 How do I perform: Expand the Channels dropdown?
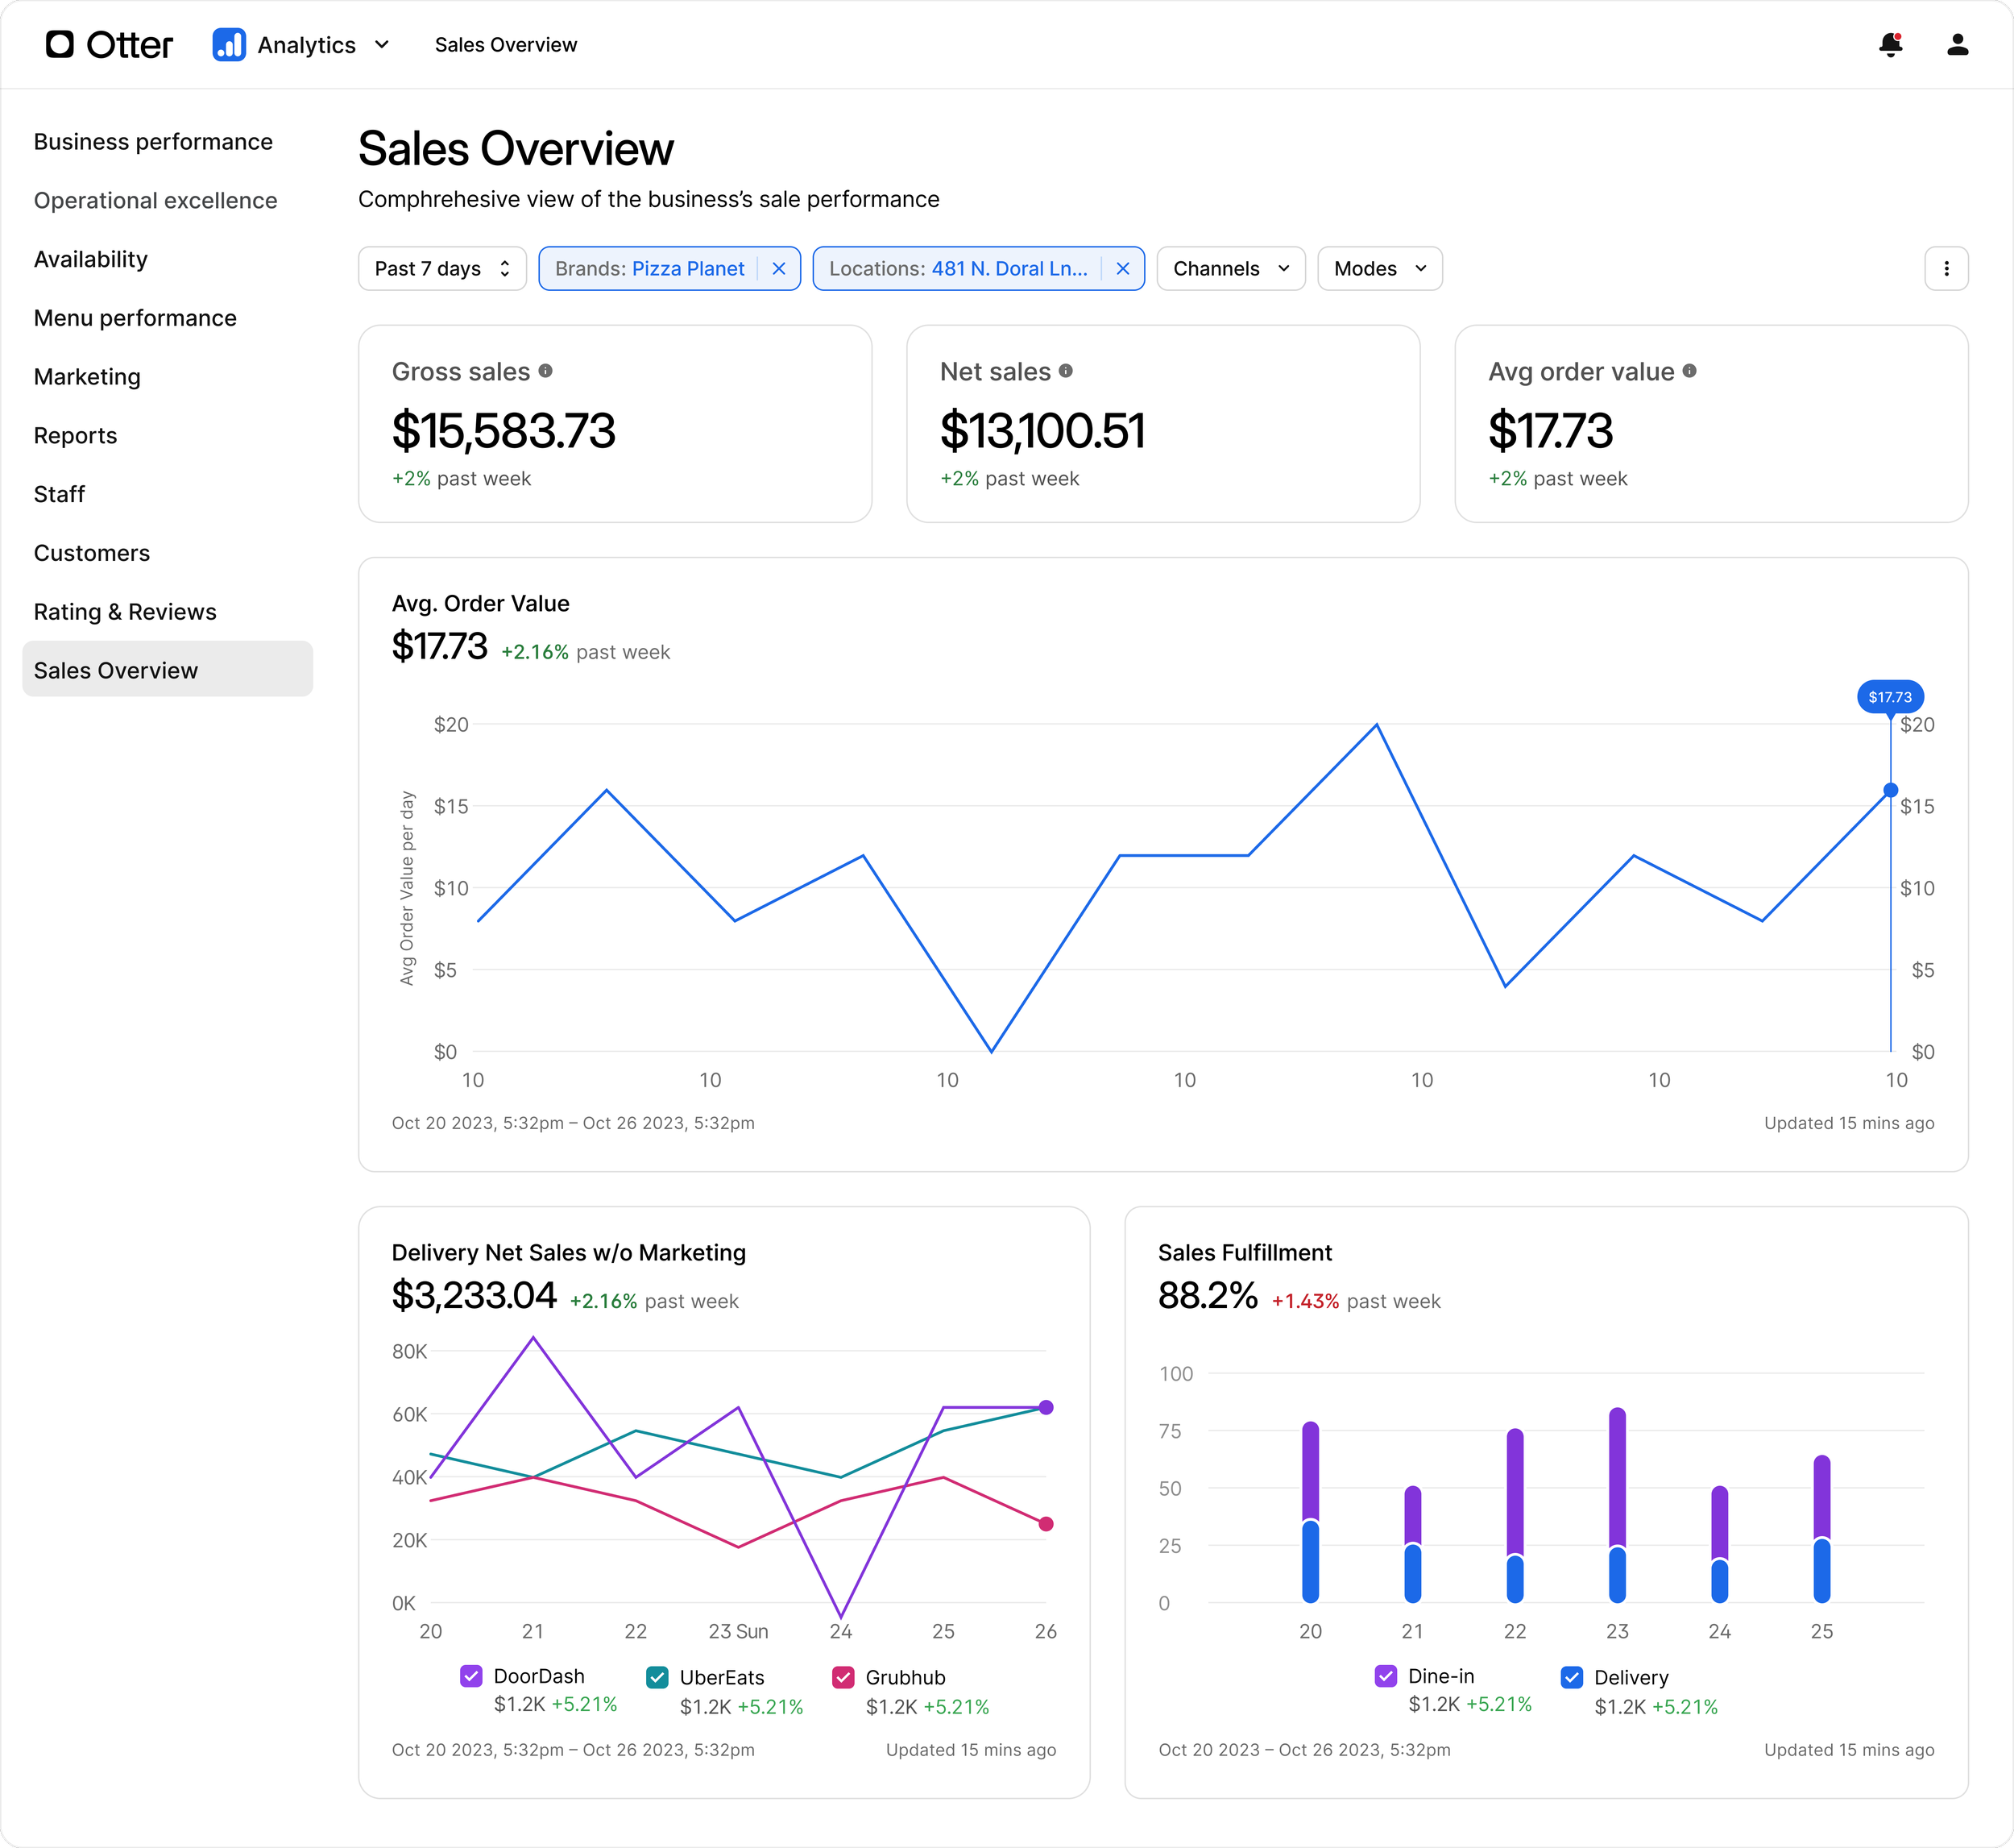(1230, 269)
